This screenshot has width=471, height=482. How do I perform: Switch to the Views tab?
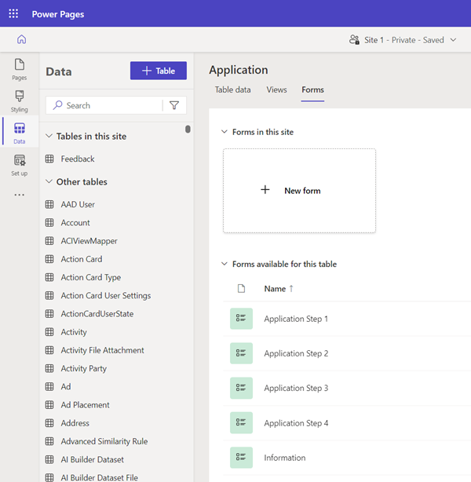tap(276, 89)
